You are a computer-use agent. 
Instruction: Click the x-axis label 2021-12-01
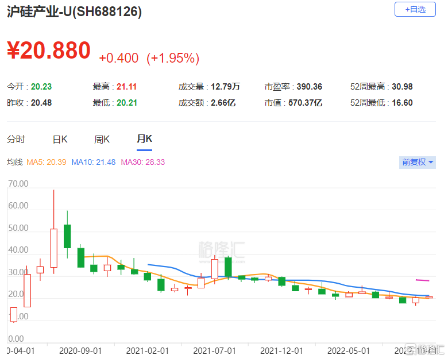point(281,351)
